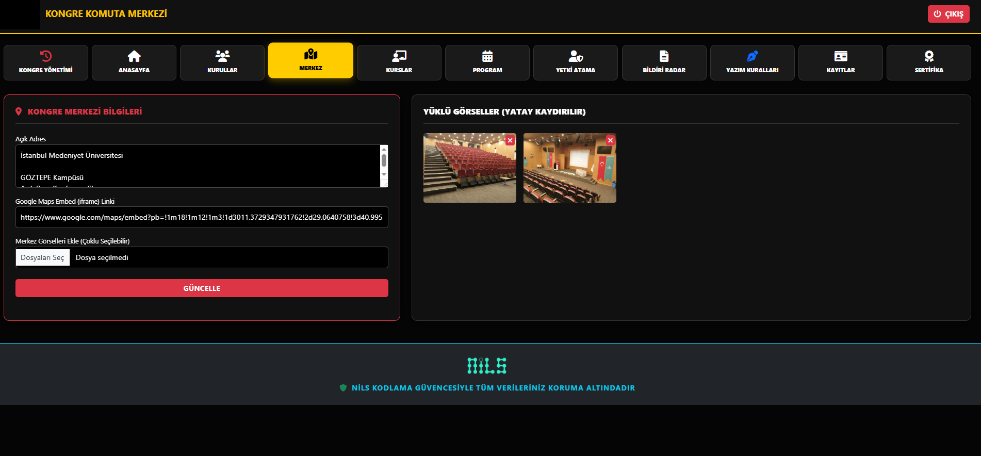Open Sertifika via the award ribbon icon

[929, 56]
